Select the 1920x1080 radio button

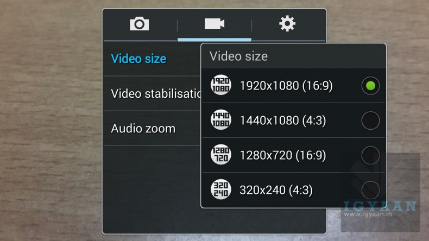pyautogui.click(x=370, y=86)
